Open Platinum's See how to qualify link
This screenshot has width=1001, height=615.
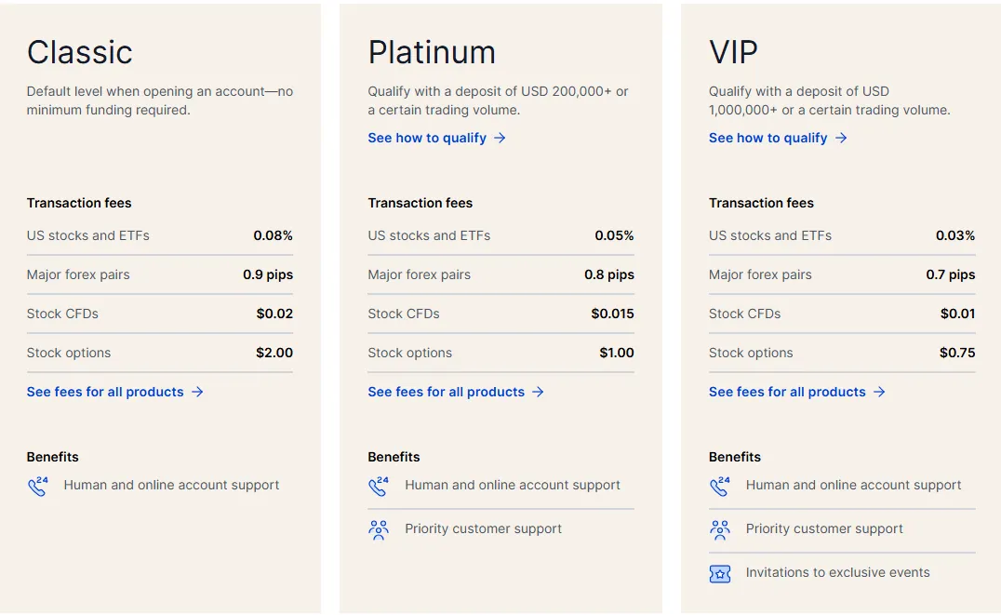[427, 138]
